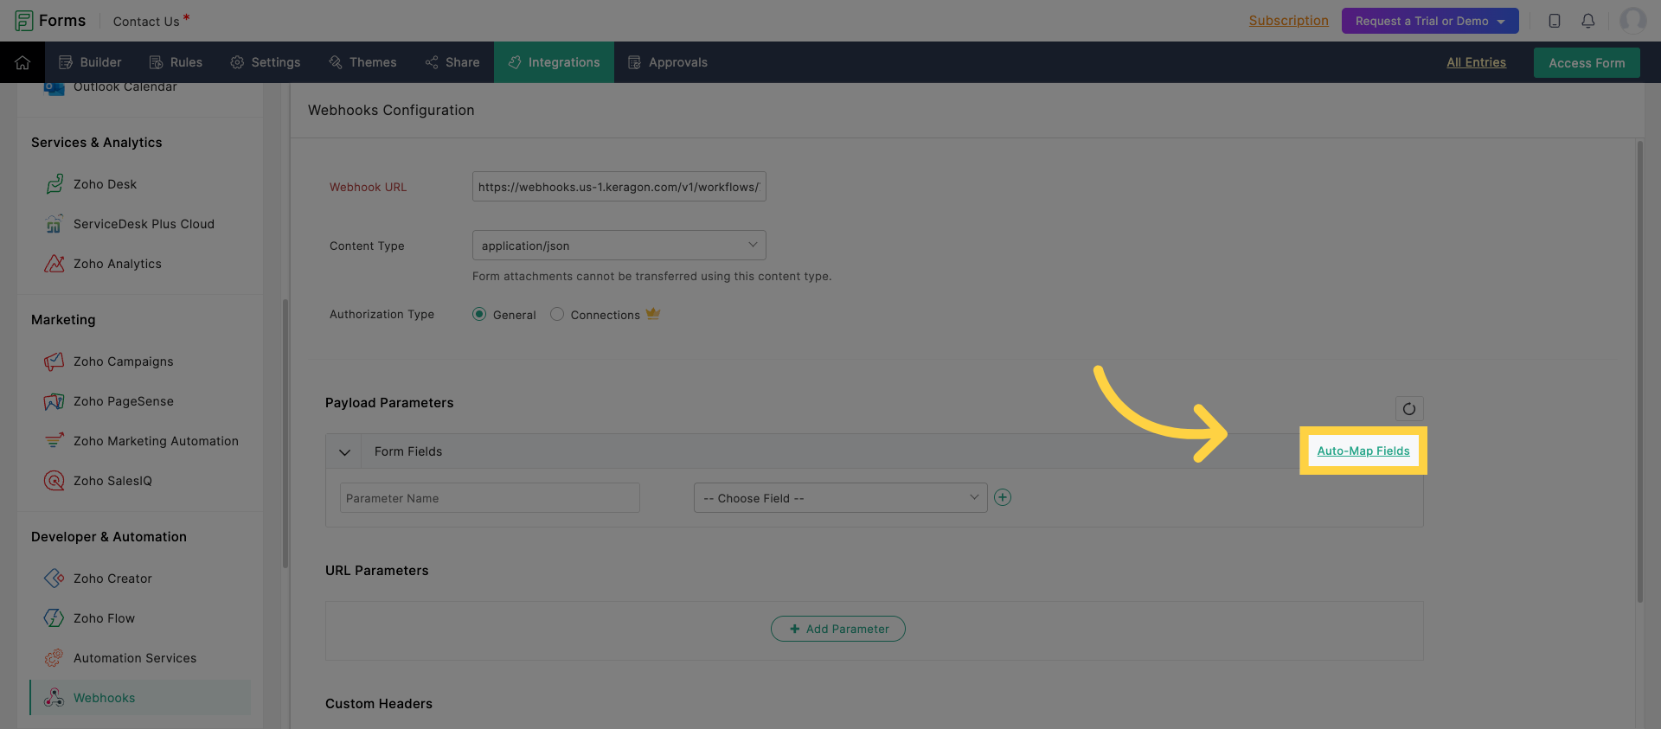Click the Access Form button
1661x729 pixels.
pyautogui.click(x=1587, y=62)
